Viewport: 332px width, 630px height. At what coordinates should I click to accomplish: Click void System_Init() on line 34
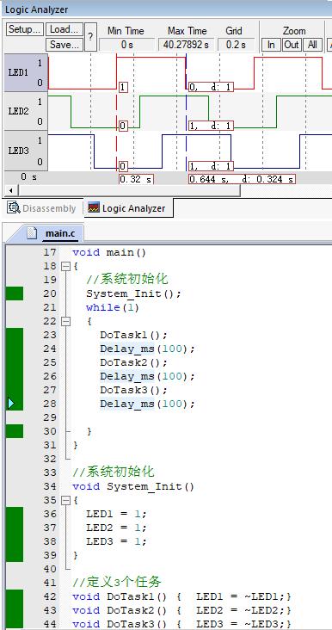133,486
